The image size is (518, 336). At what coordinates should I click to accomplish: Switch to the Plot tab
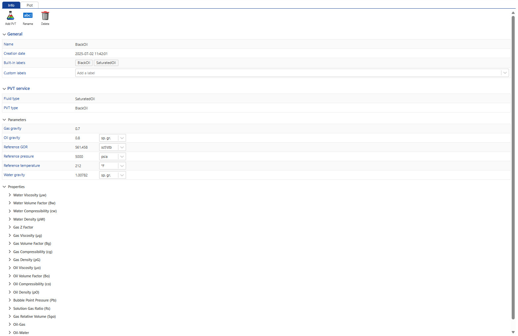click(x=30, y=5)
